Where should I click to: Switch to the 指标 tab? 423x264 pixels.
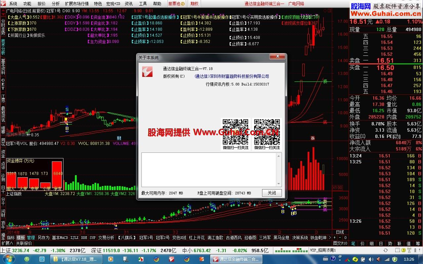pos(11,238)
